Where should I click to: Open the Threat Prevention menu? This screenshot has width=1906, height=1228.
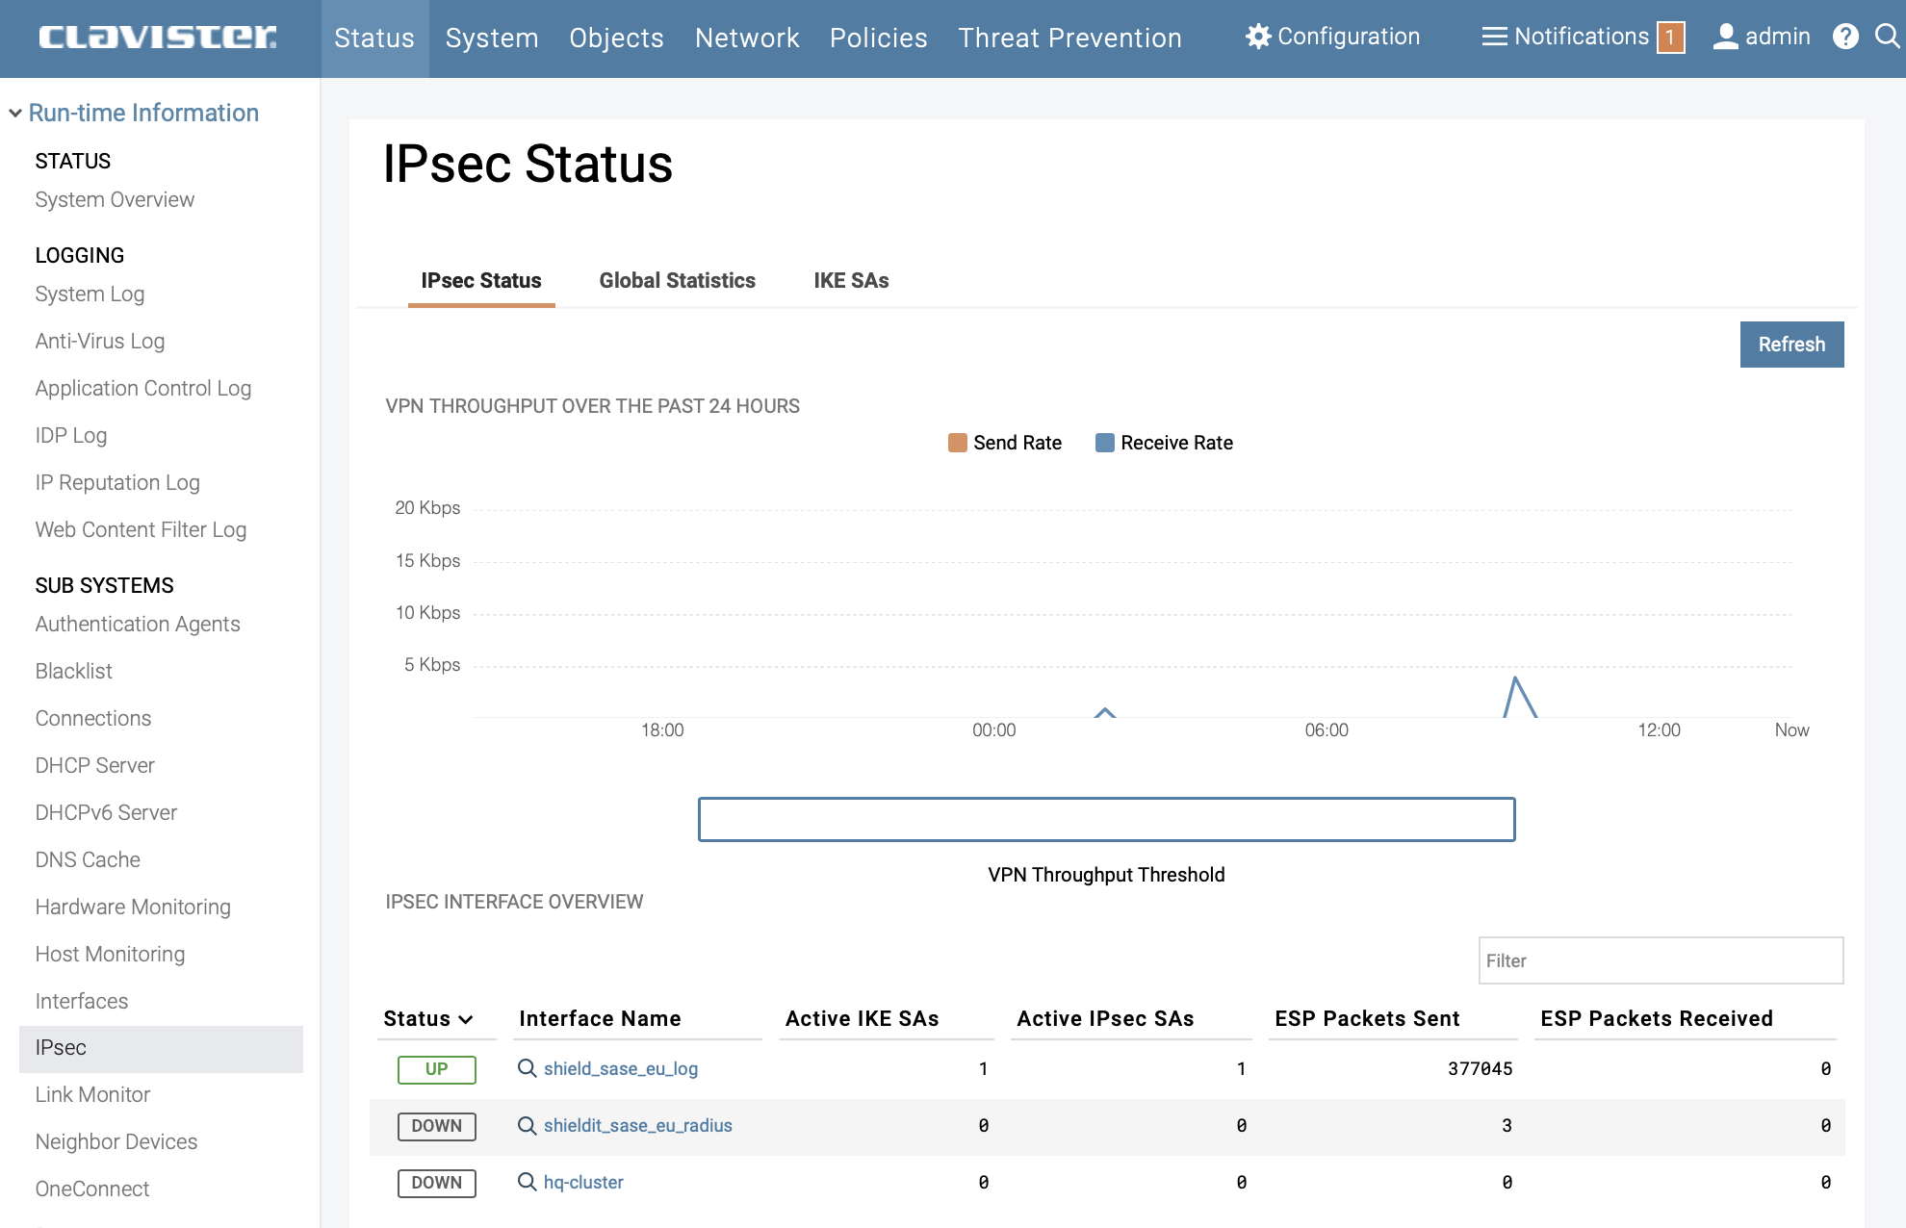(1069, 38)
